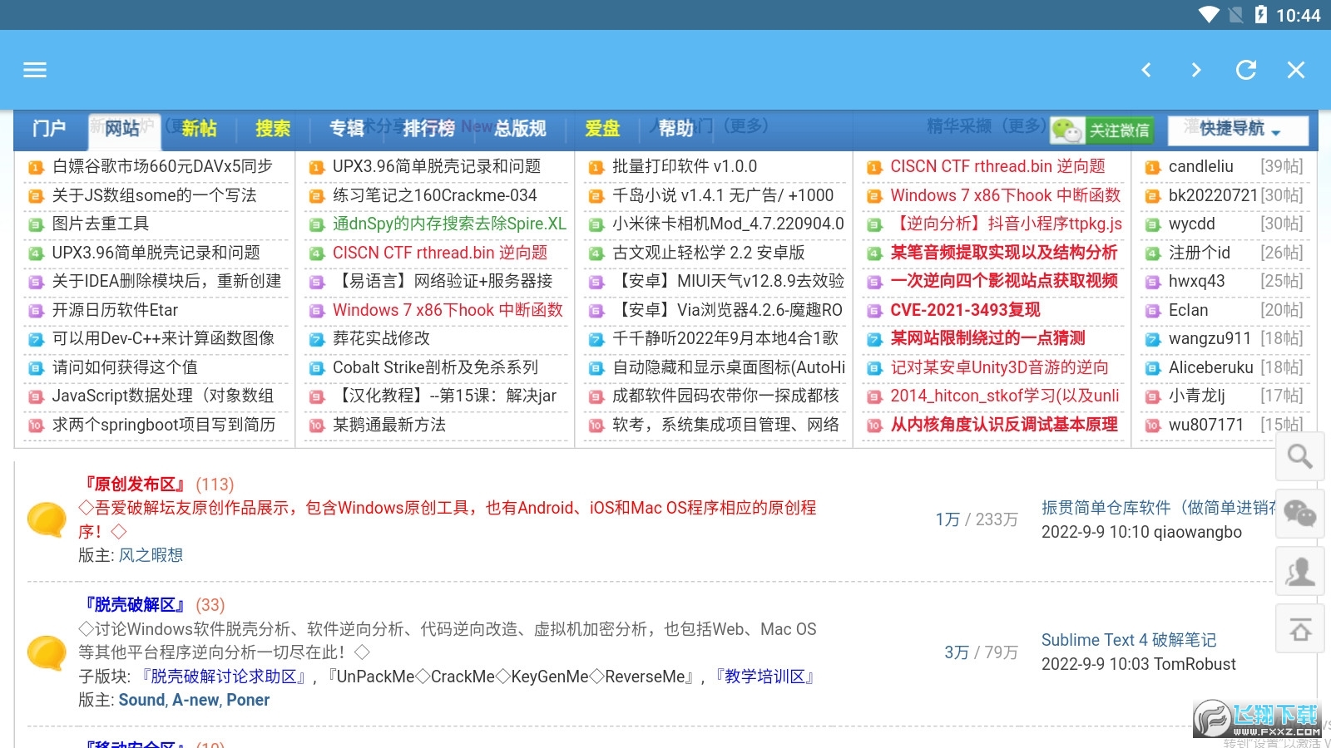Click the 原创发布区 speech bubble icon
This screenshot has width=1331, height=748.
pyautogui.click(x=47, y=519)
